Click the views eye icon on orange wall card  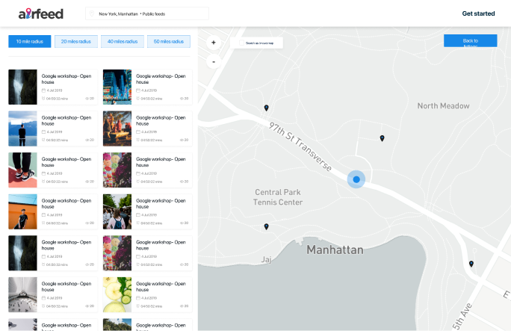click(87, 223)
